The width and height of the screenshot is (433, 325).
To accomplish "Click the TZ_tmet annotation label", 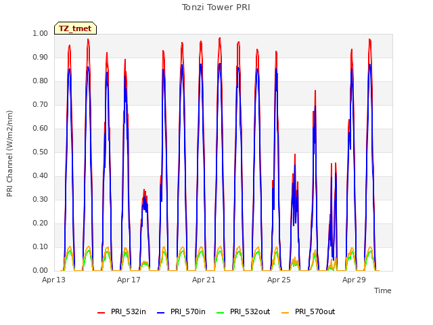I will click(x=75, y=28).
